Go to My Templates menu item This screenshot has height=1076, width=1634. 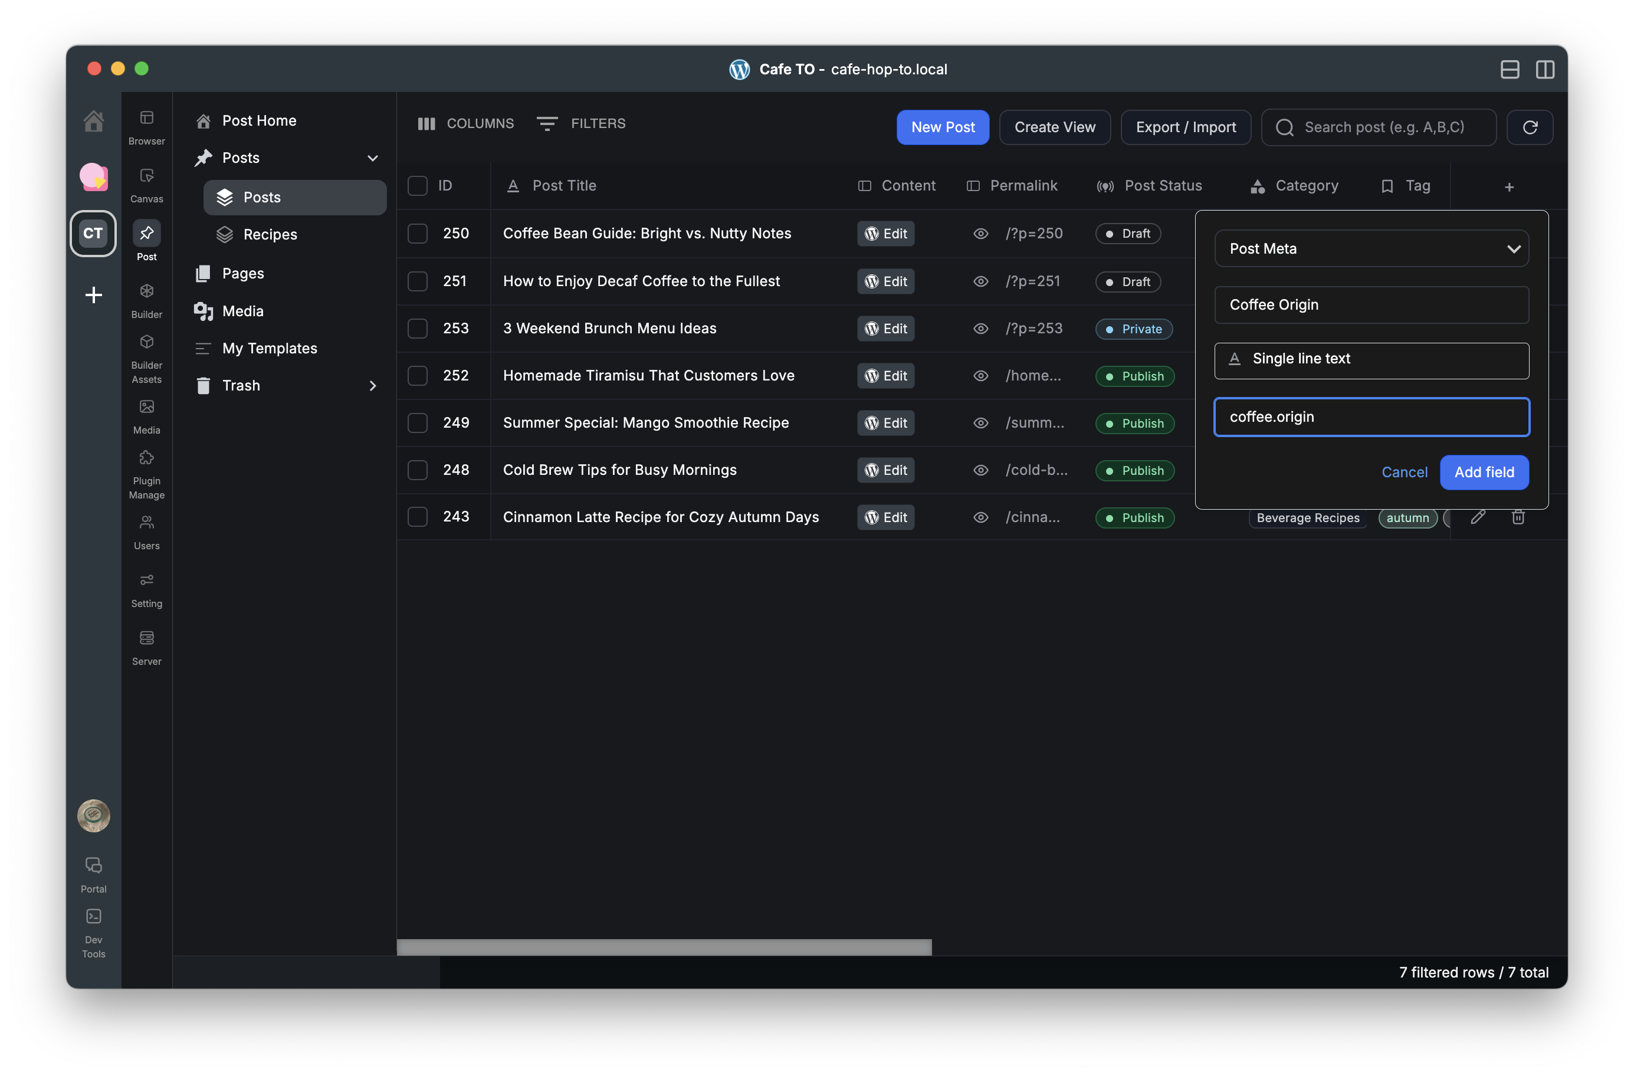269,348
